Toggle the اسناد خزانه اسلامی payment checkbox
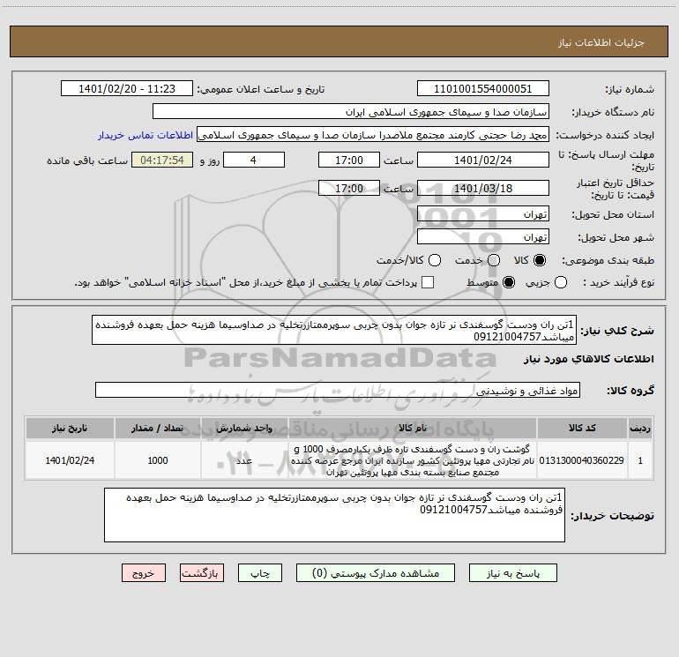 point(428,282)
